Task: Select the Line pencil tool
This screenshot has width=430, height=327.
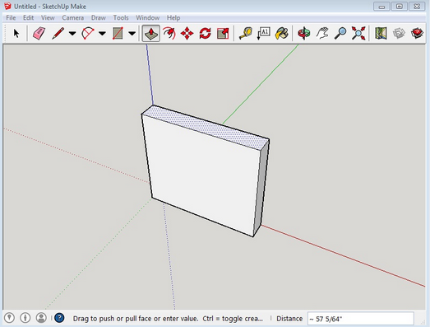Action: (58, 34)
